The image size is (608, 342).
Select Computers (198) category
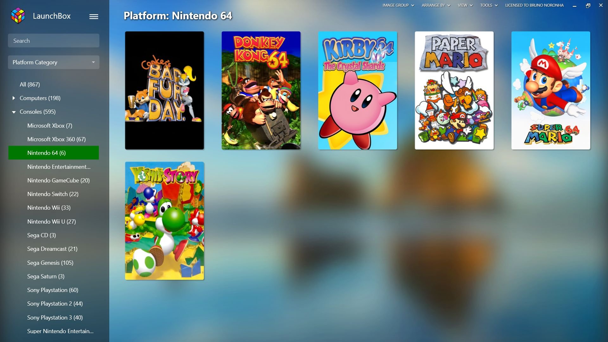point(40,98)
